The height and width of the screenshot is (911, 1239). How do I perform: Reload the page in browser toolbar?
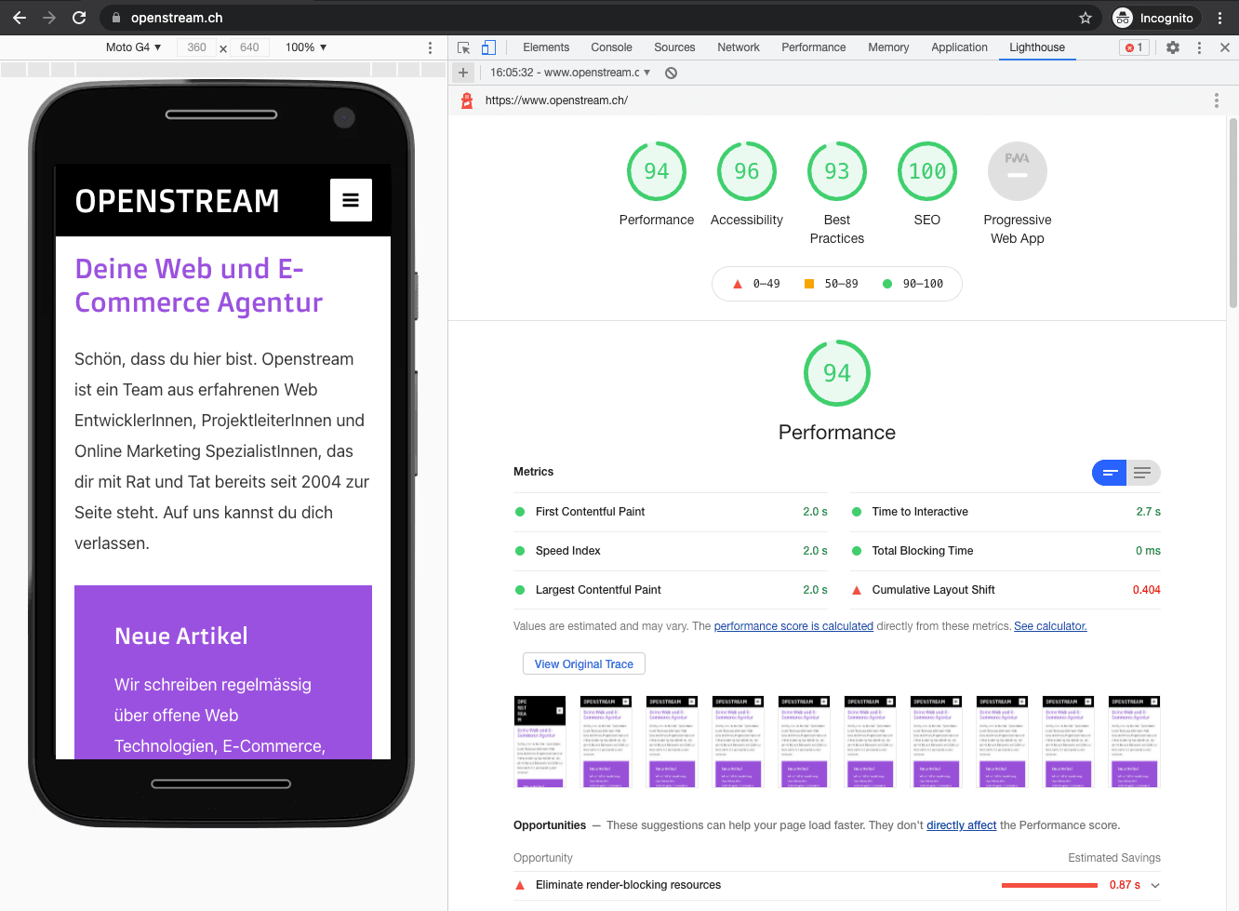(79, 18)
